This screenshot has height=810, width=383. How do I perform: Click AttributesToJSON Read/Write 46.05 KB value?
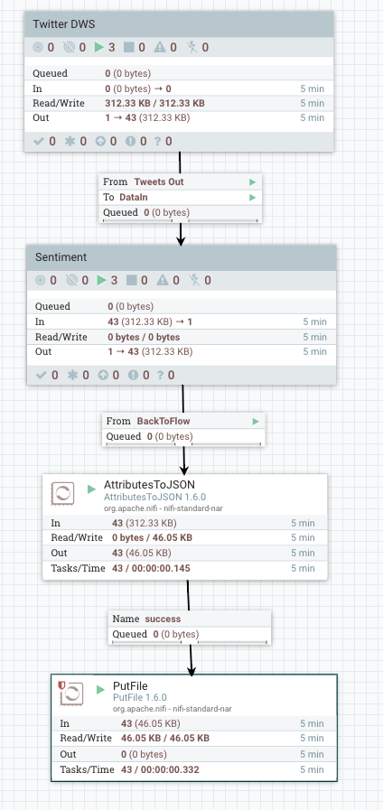click(x=152, y=538)
